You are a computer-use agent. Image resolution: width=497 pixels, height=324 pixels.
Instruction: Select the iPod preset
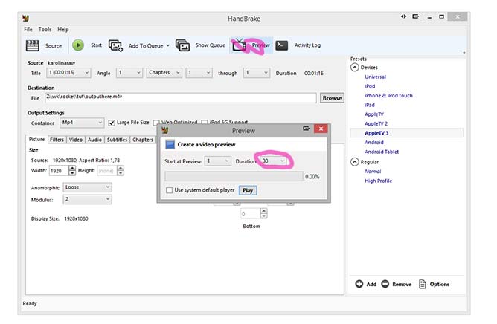(x=370, y=86)
